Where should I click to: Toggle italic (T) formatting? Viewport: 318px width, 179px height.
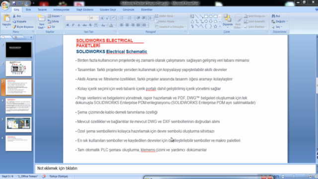pyautogui.click(x=73, y=25)
